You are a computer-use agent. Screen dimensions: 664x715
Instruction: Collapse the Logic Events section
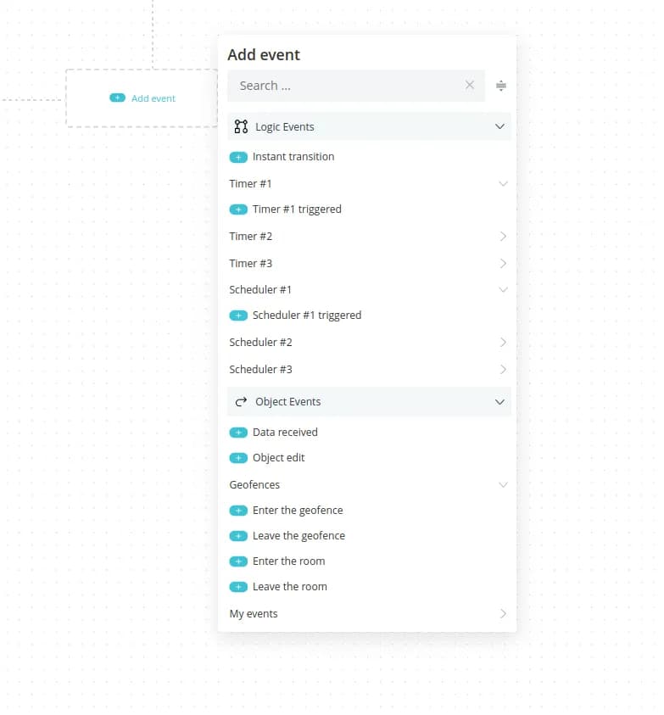[x=499, y=127]
